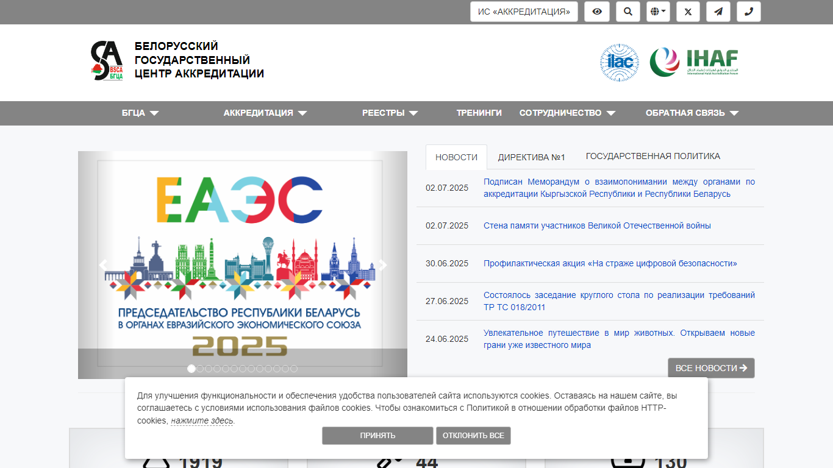This screenshot has width=833, height=468.
Task: Expand the АККРЕДИТАЦИЯ menu
Action: point(265,113)
